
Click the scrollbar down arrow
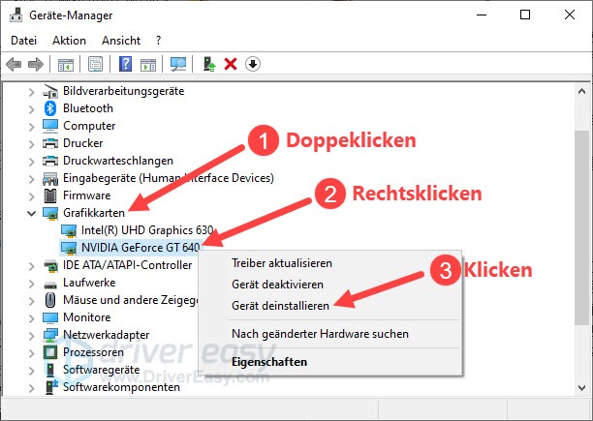582,387
